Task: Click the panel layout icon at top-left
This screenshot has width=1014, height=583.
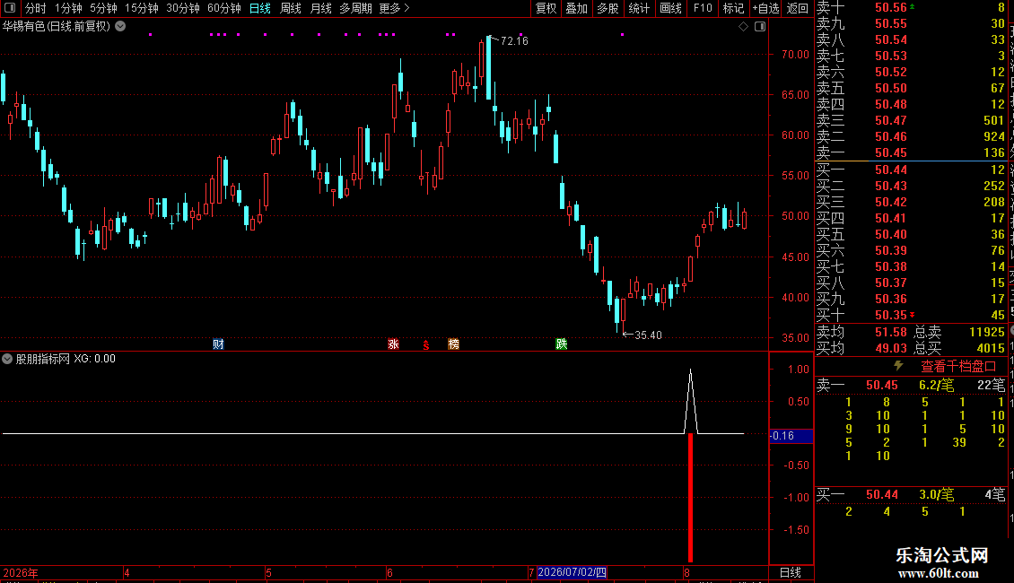Action: [x=10, y=8]
